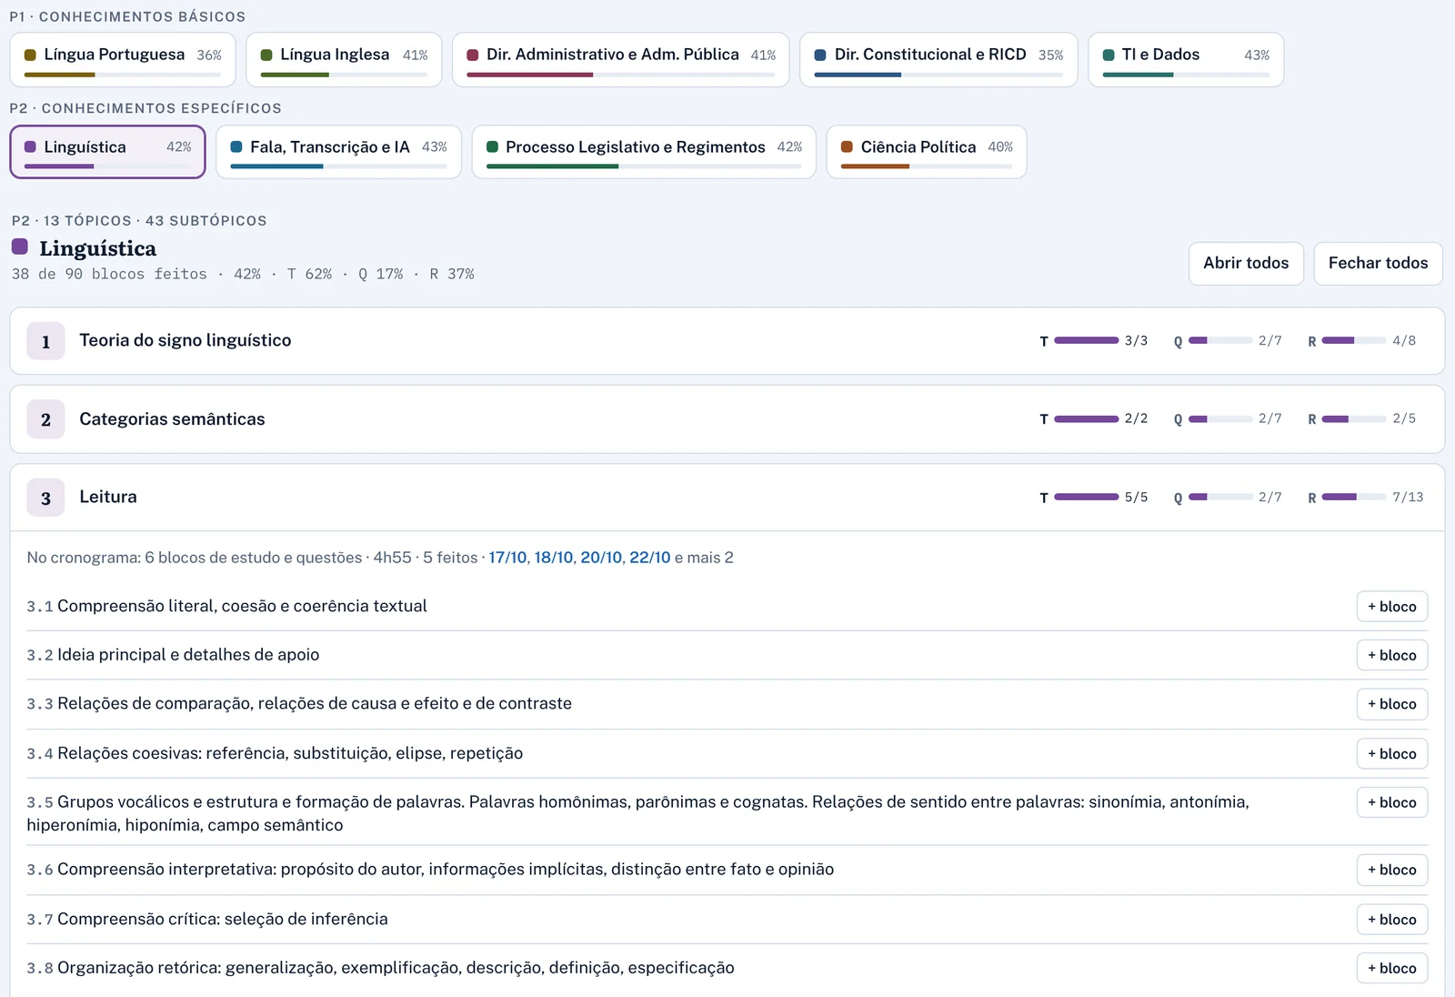Add a bloco to Organização retórica subtopic
1455x997 pixels.
click(x=1392, y=968)
